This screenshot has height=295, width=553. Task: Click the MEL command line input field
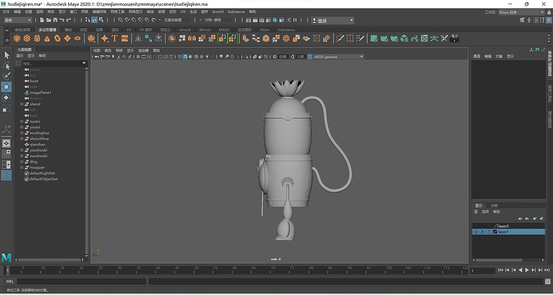click(81, 281)
